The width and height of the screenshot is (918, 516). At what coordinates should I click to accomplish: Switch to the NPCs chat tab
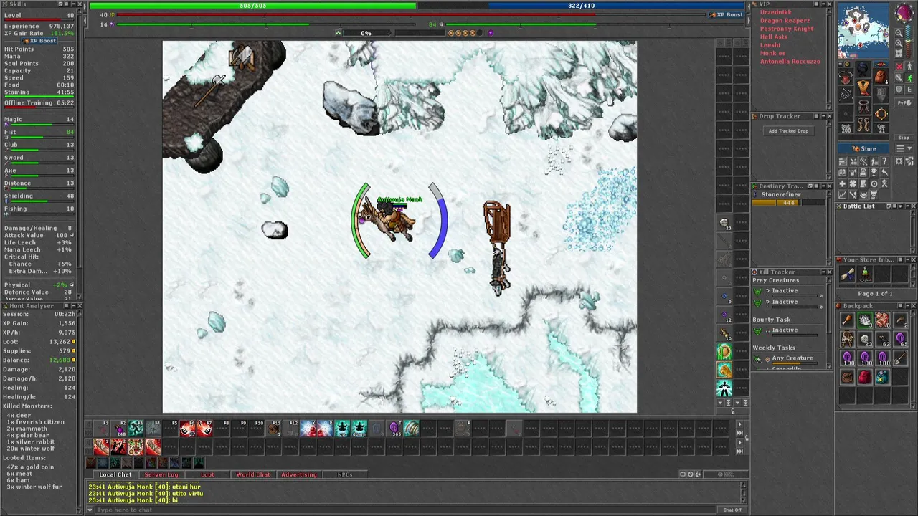coord(345,474)
